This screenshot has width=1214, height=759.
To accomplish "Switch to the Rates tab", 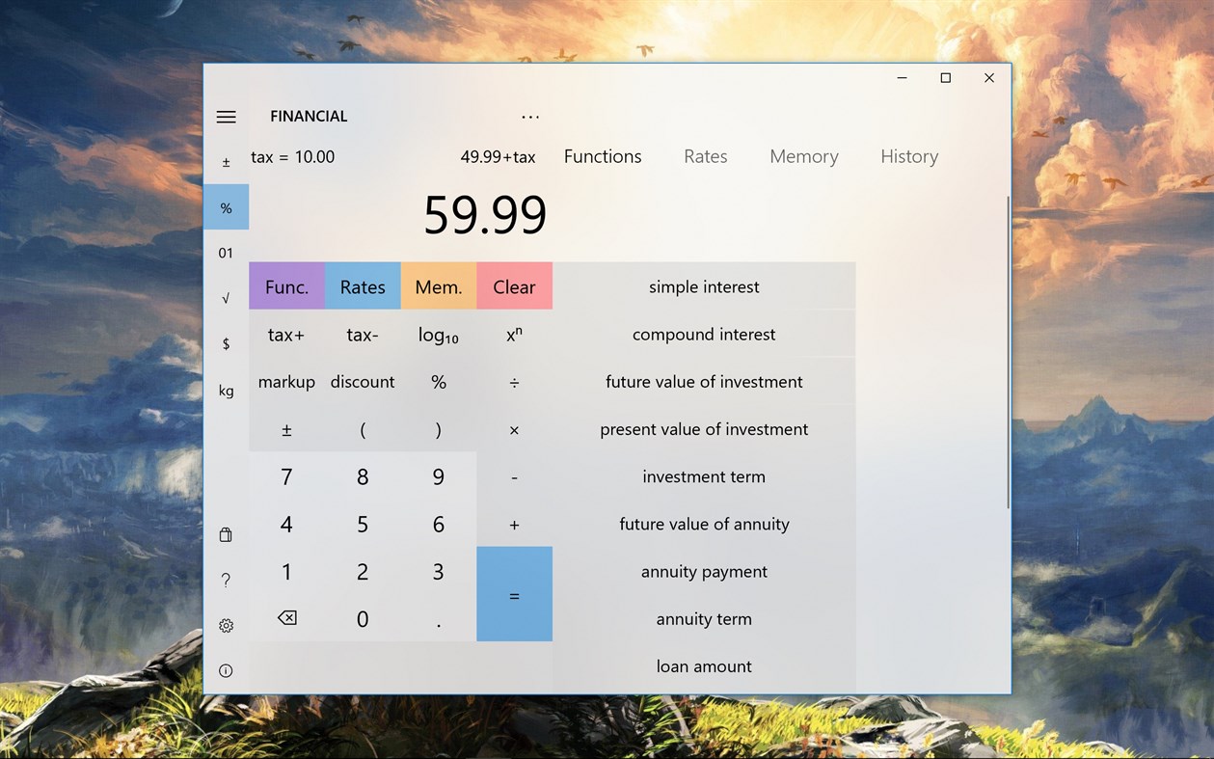I will 705,156.
